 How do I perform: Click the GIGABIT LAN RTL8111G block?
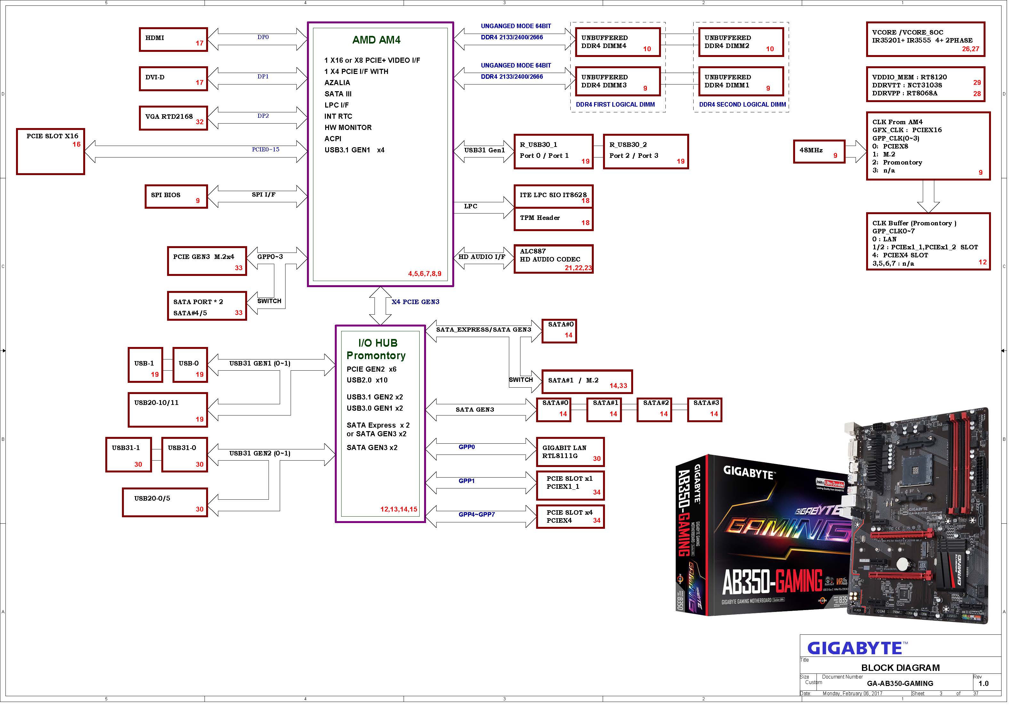570,452
